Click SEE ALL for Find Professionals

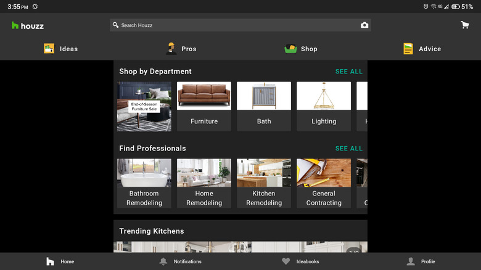click(349, 149)
